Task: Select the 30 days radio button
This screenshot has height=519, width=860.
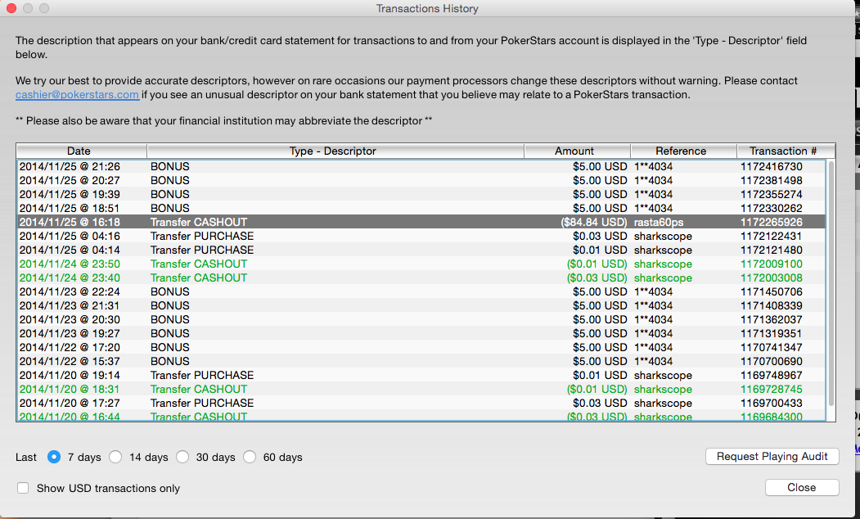Action: 182,457
